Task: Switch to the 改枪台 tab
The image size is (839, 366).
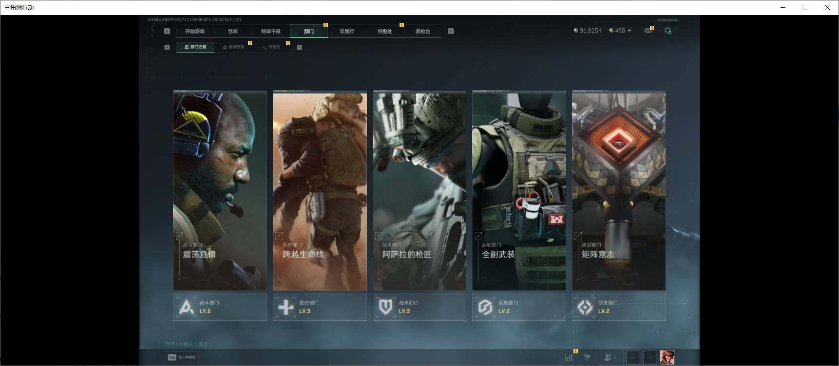Action: click(x=423, y=31)
